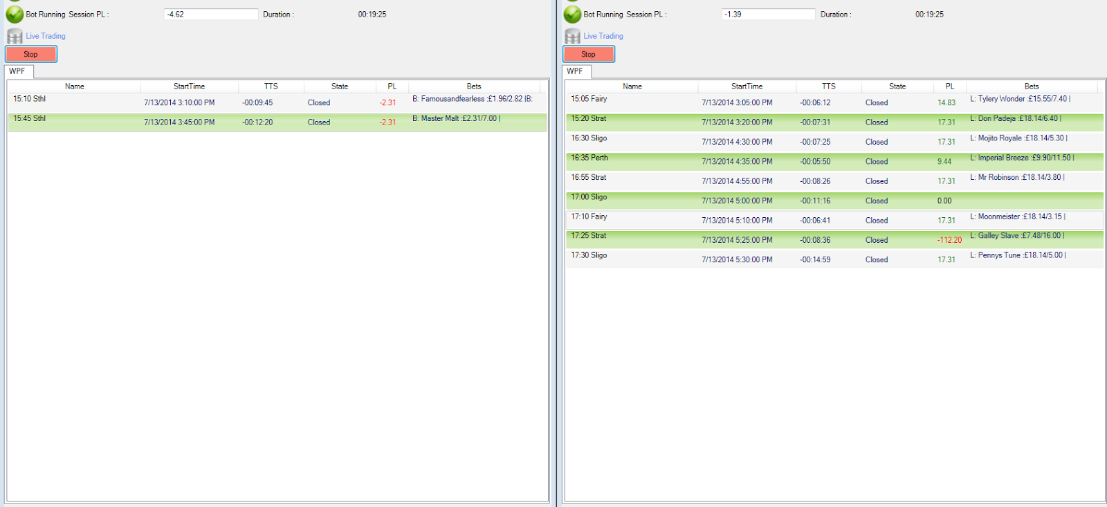The image size is (1107, 507).
Task: Click bet L: Pennys Tune £18.14/5.00
Action: click(1018, 255)
